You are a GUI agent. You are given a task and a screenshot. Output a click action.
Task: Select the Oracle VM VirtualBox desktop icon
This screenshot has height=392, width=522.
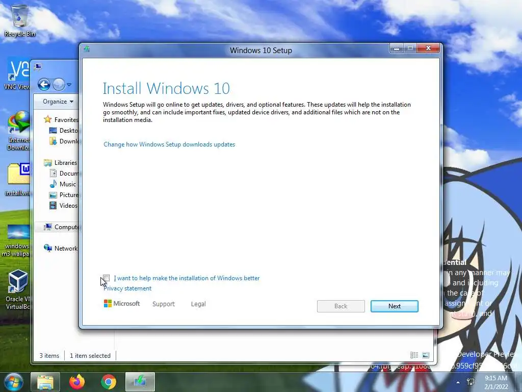(x=18, y=289)
